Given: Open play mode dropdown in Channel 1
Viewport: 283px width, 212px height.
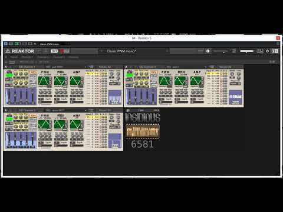Looking at the screenshot, I should coord(114,84).
